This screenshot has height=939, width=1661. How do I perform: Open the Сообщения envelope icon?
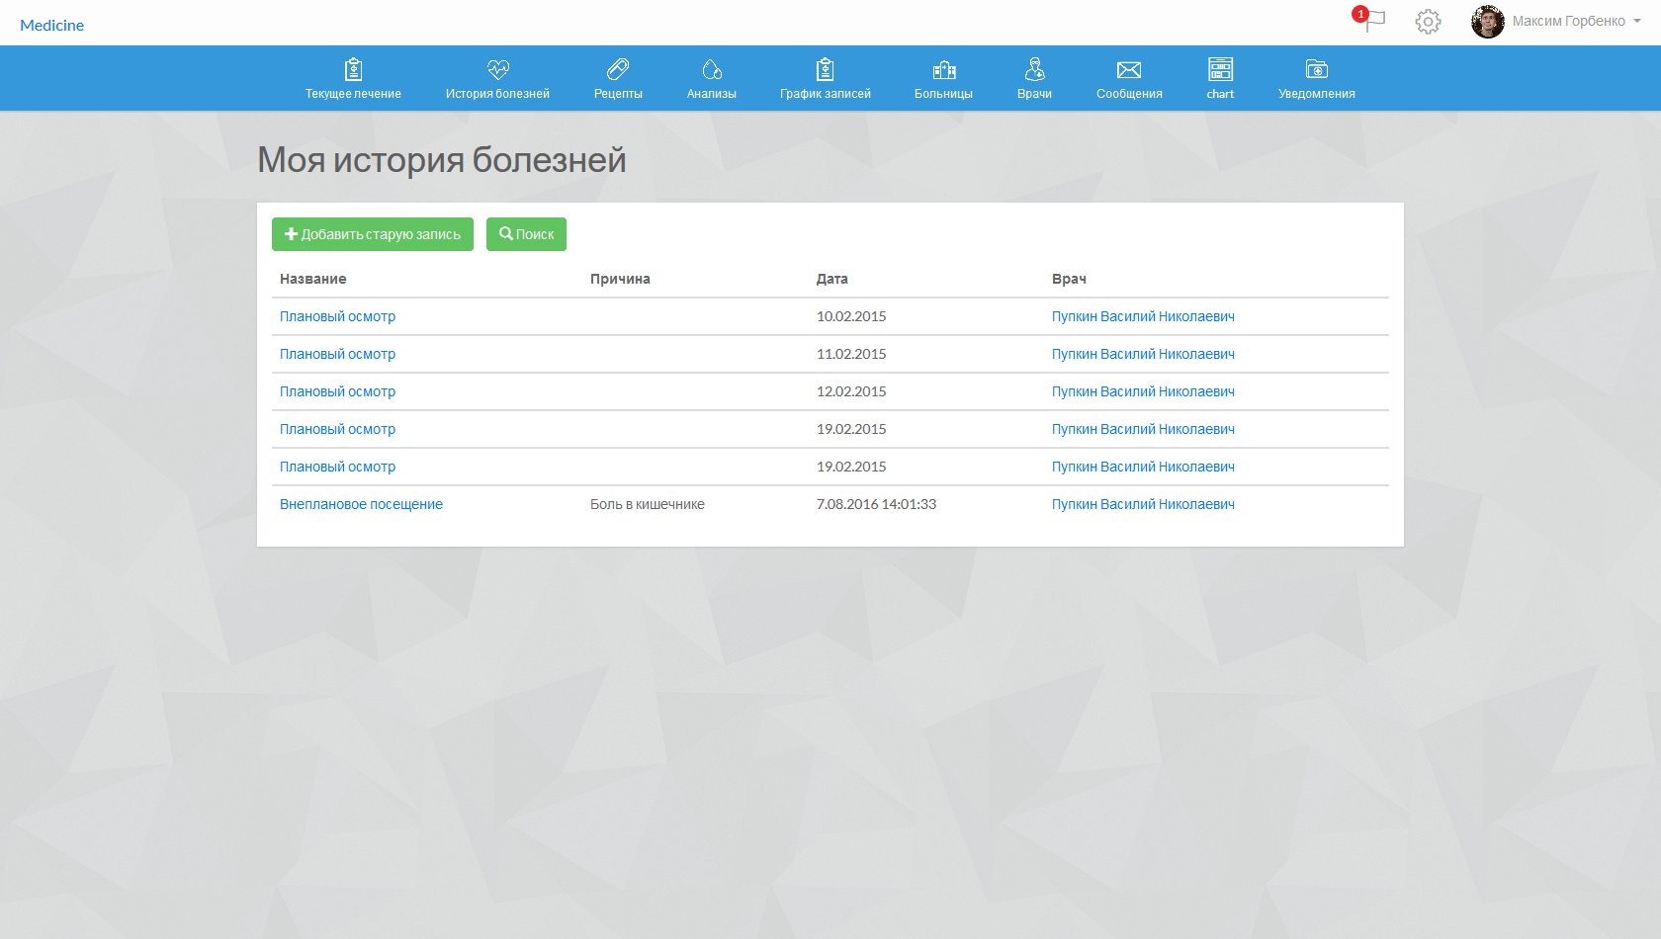[x=1129, y=69]
